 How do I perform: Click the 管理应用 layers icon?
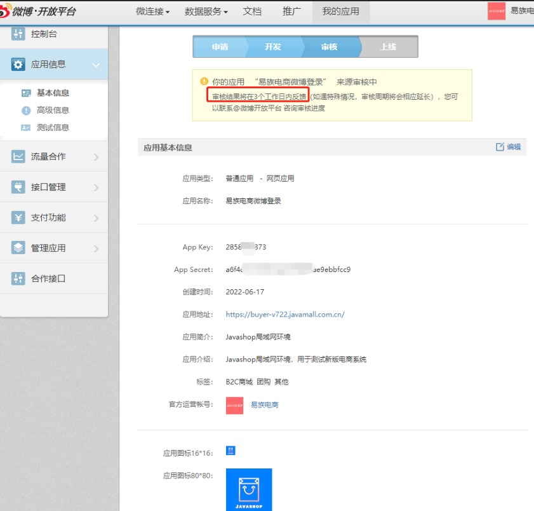pyautogui.click(x=18, y=248)
